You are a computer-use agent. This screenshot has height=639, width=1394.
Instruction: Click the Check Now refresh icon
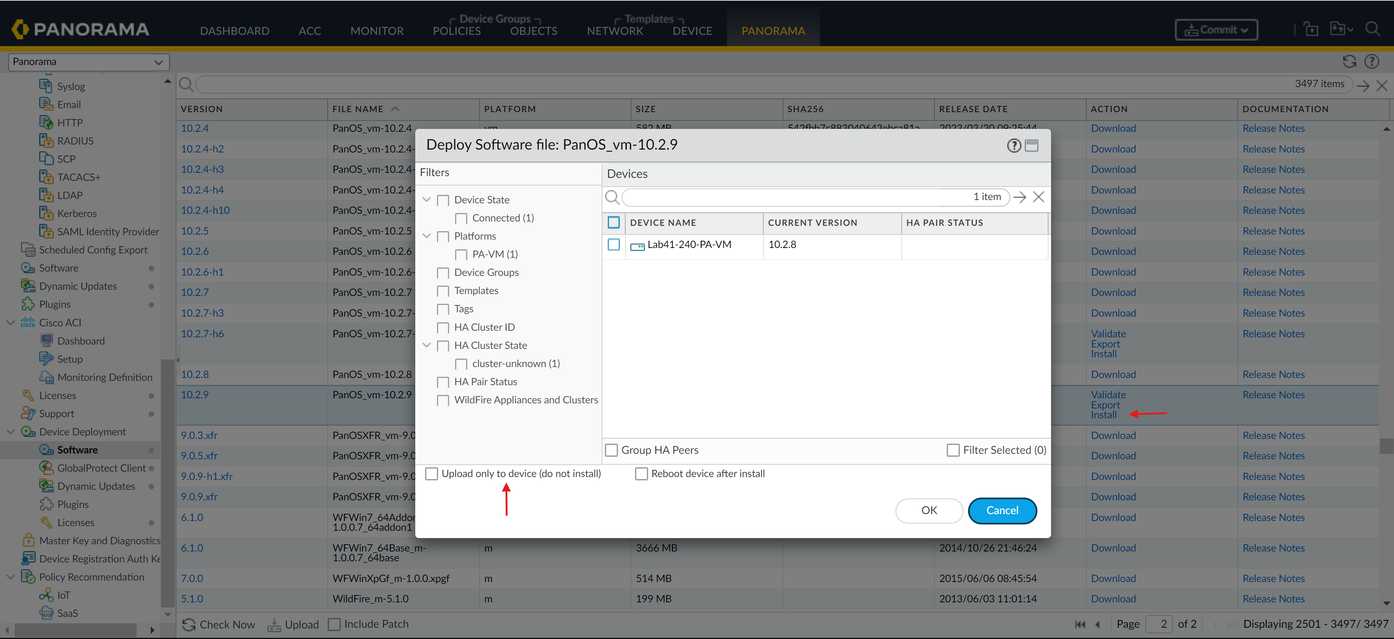pos(189,624)
